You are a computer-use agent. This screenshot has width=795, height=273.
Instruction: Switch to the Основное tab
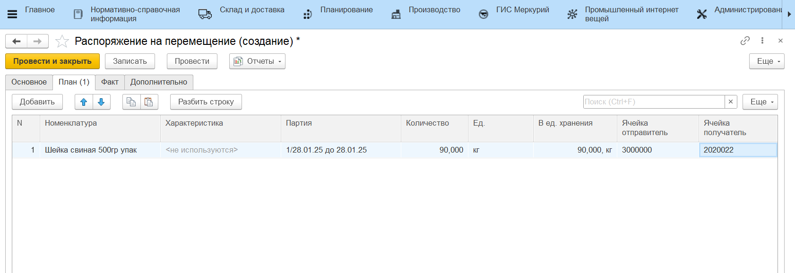click(29, 82)
